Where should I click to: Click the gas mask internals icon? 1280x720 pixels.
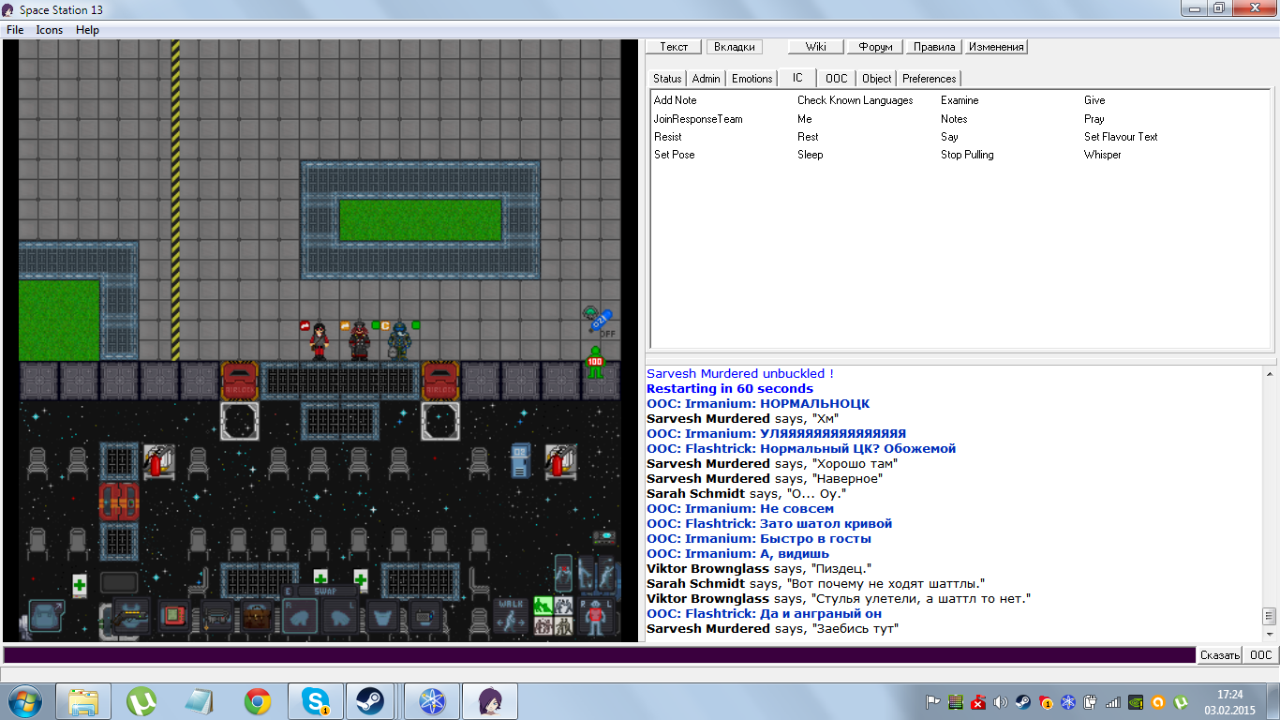click(x=590, y=313)
